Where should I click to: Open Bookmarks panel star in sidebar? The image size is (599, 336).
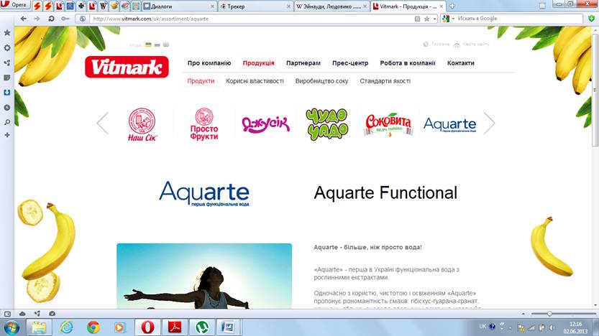(x=7, y=33)
